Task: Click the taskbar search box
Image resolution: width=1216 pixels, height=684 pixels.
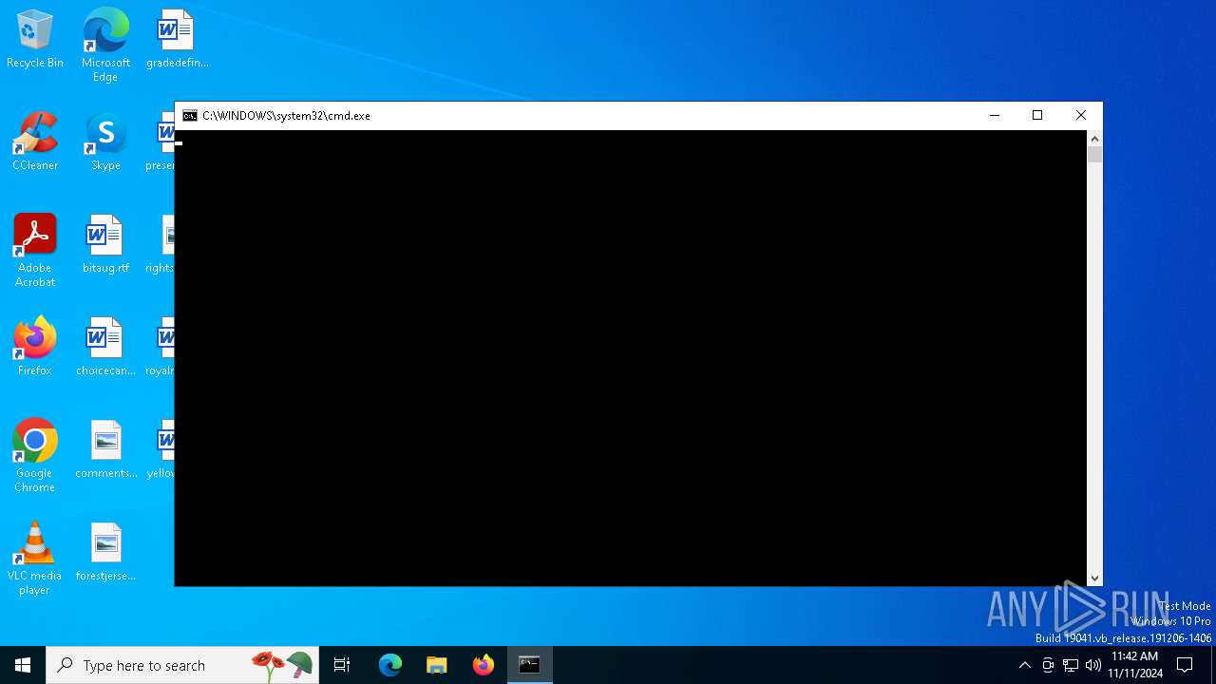Action: tap(183, 665)
